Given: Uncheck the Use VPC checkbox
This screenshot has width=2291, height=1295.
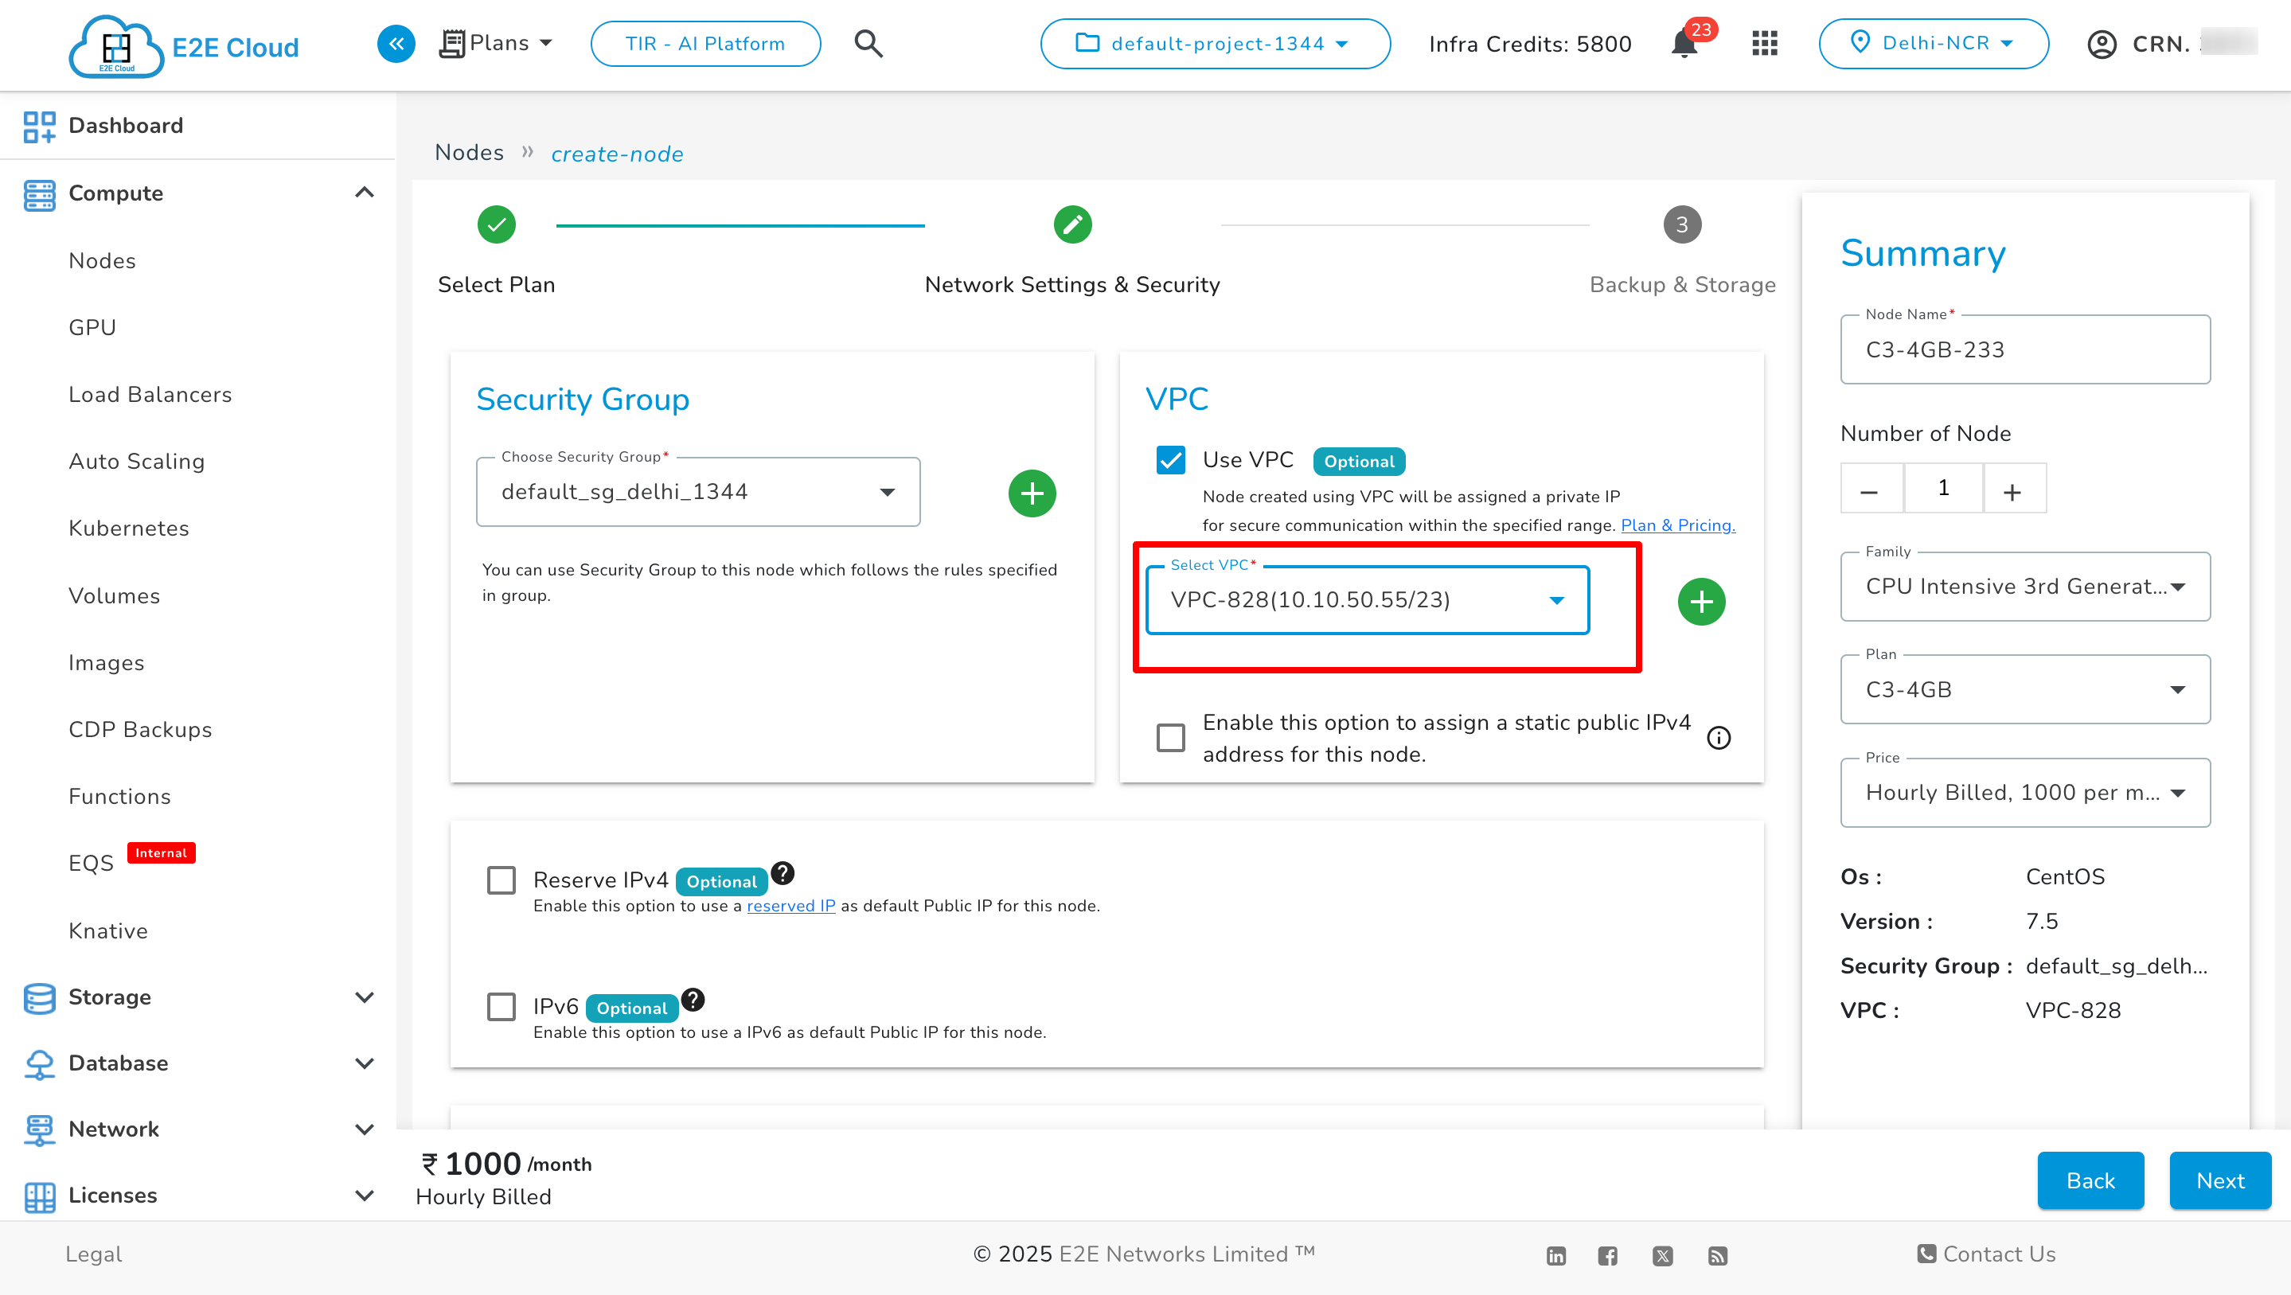Looking at the screenshot, I should tap(1170, 460).
